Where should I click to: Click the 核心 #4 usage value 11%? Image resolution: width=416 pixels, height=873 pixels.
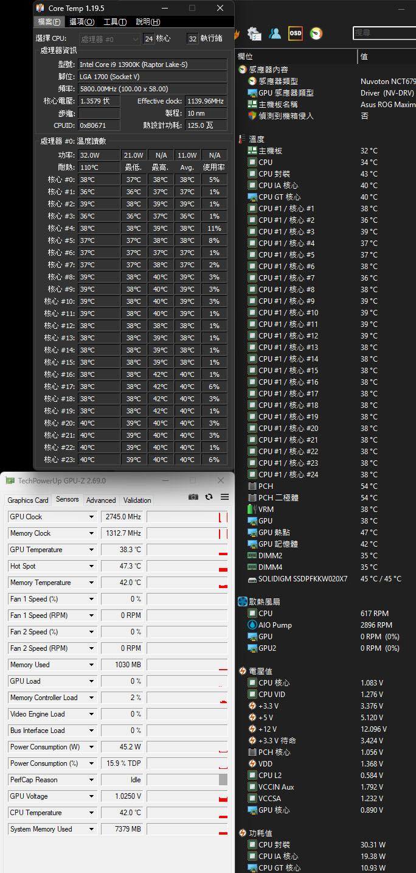[214, 228]
